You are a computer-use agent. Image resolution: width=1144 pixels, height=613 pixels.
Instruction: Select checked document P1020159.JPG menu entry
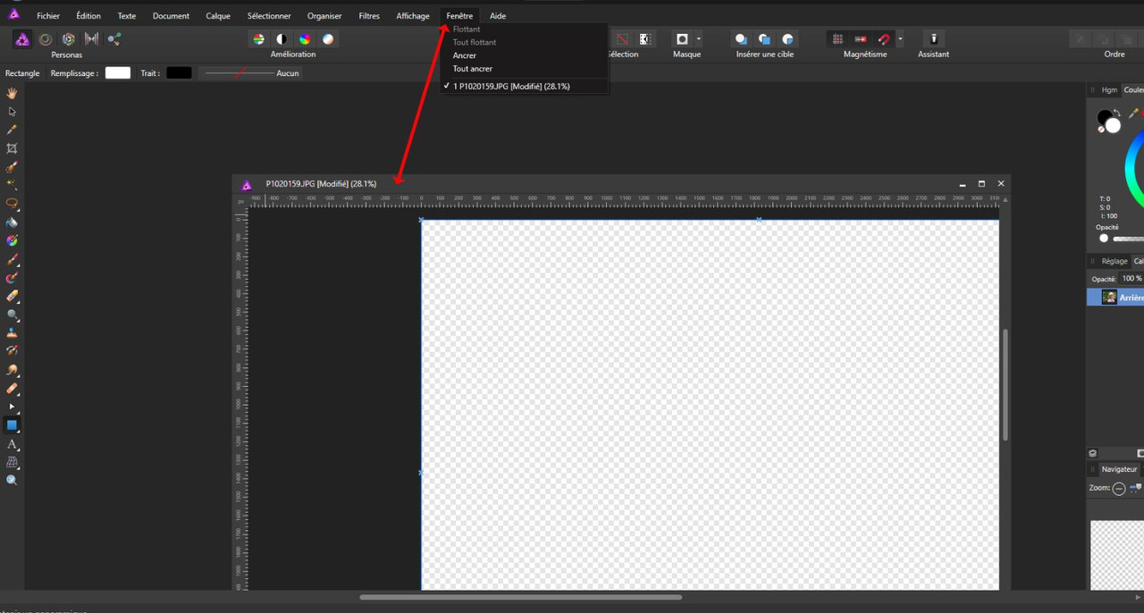tap(525, 87)
